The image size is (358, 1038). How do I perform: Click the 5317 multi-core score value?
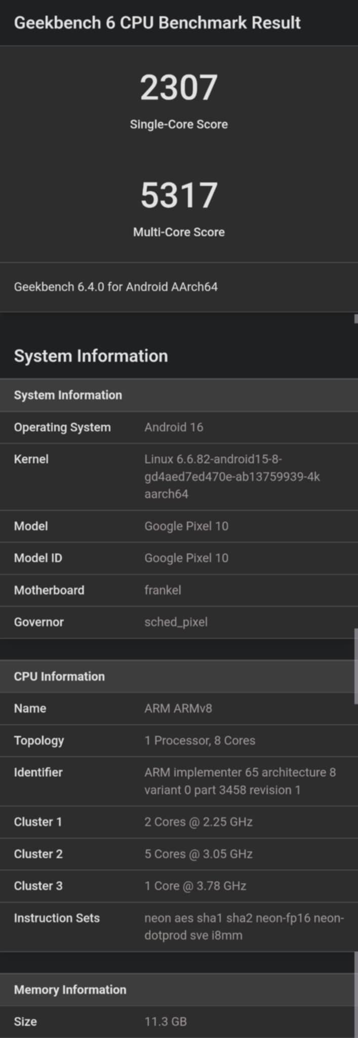179,195
